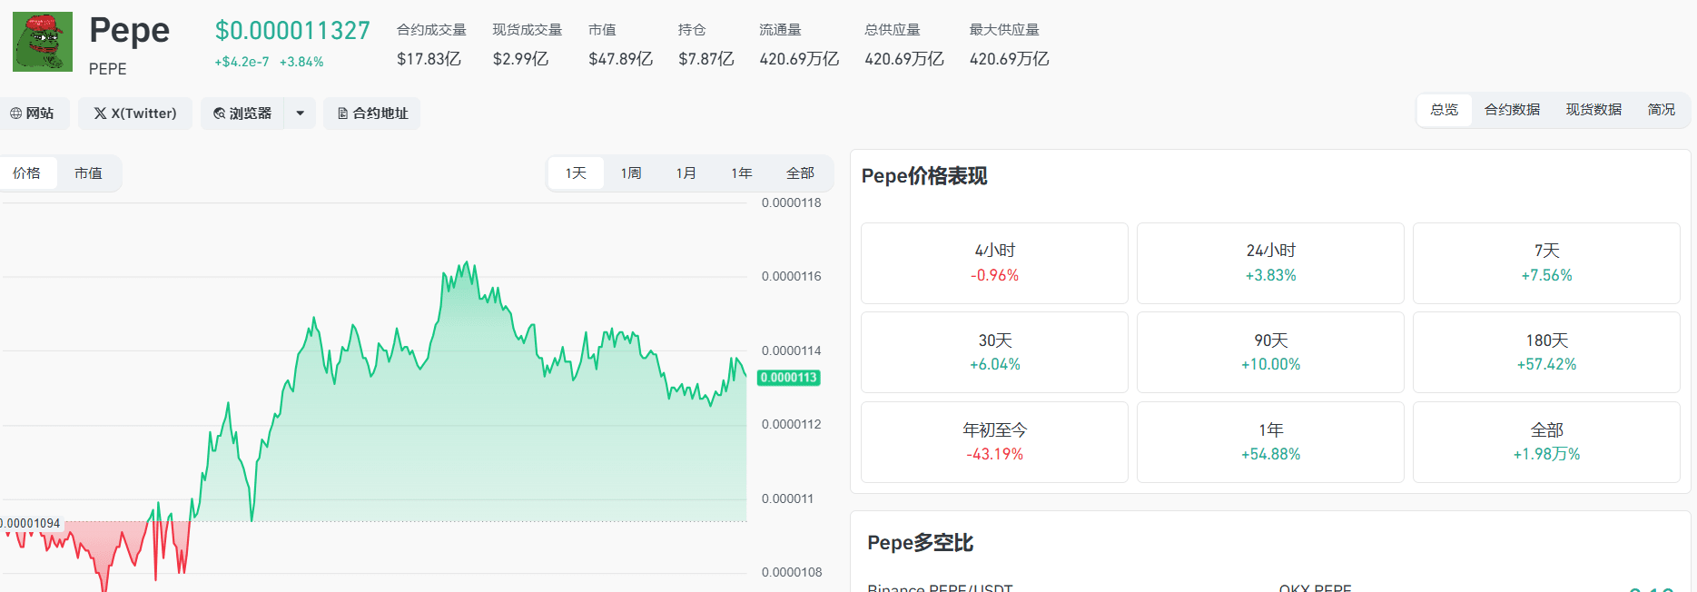Click the 流通量 420.69万亿 value
This screenshot has width=1697, height=592.
(x=799, y=59)
